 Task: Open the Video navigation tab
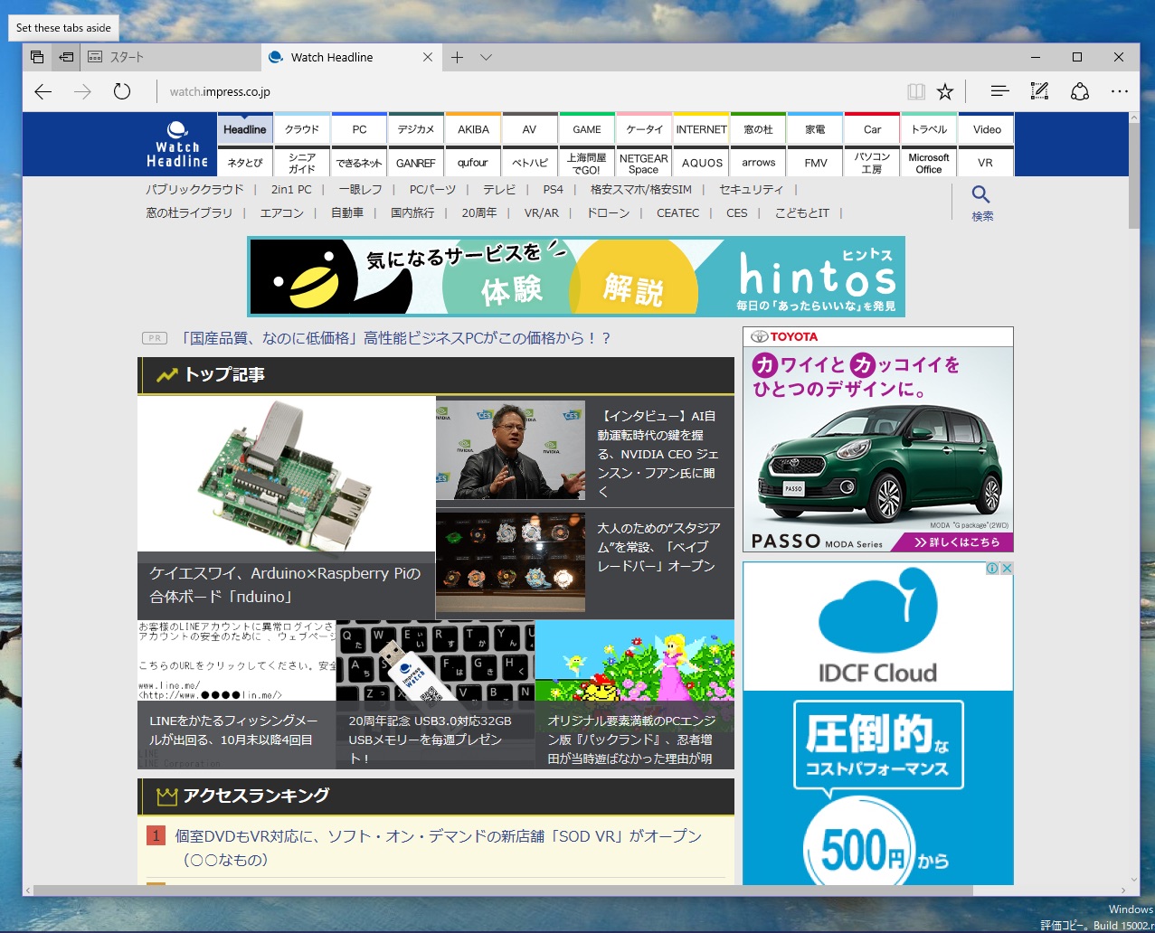coord(987,128)
